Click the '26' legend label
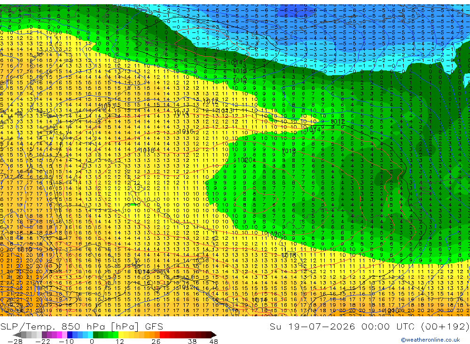The image size is (470, 344). [156, 342]
